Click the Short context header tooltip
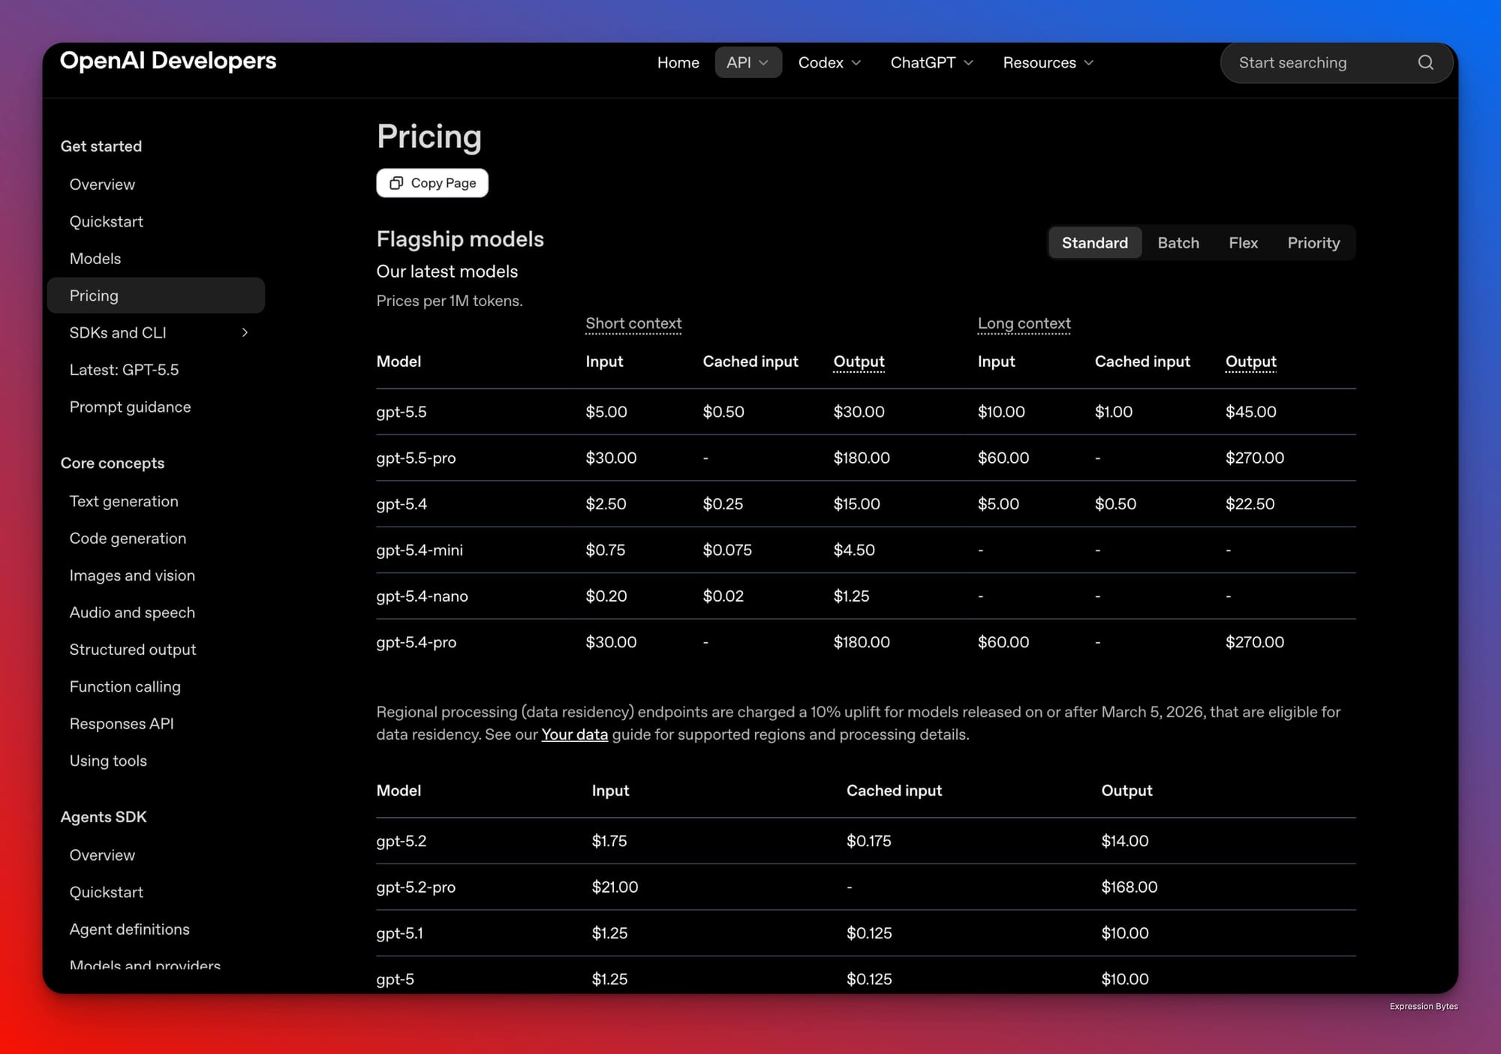 coord(633,323)
